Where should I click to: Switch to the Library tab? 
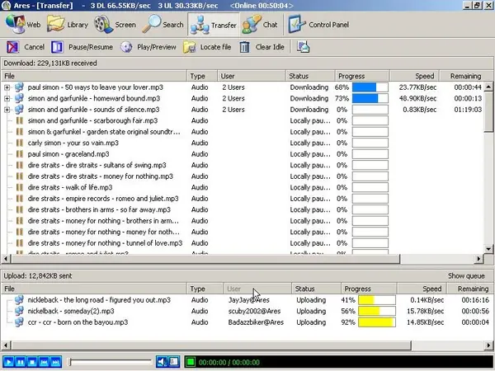tap(68, 25)
